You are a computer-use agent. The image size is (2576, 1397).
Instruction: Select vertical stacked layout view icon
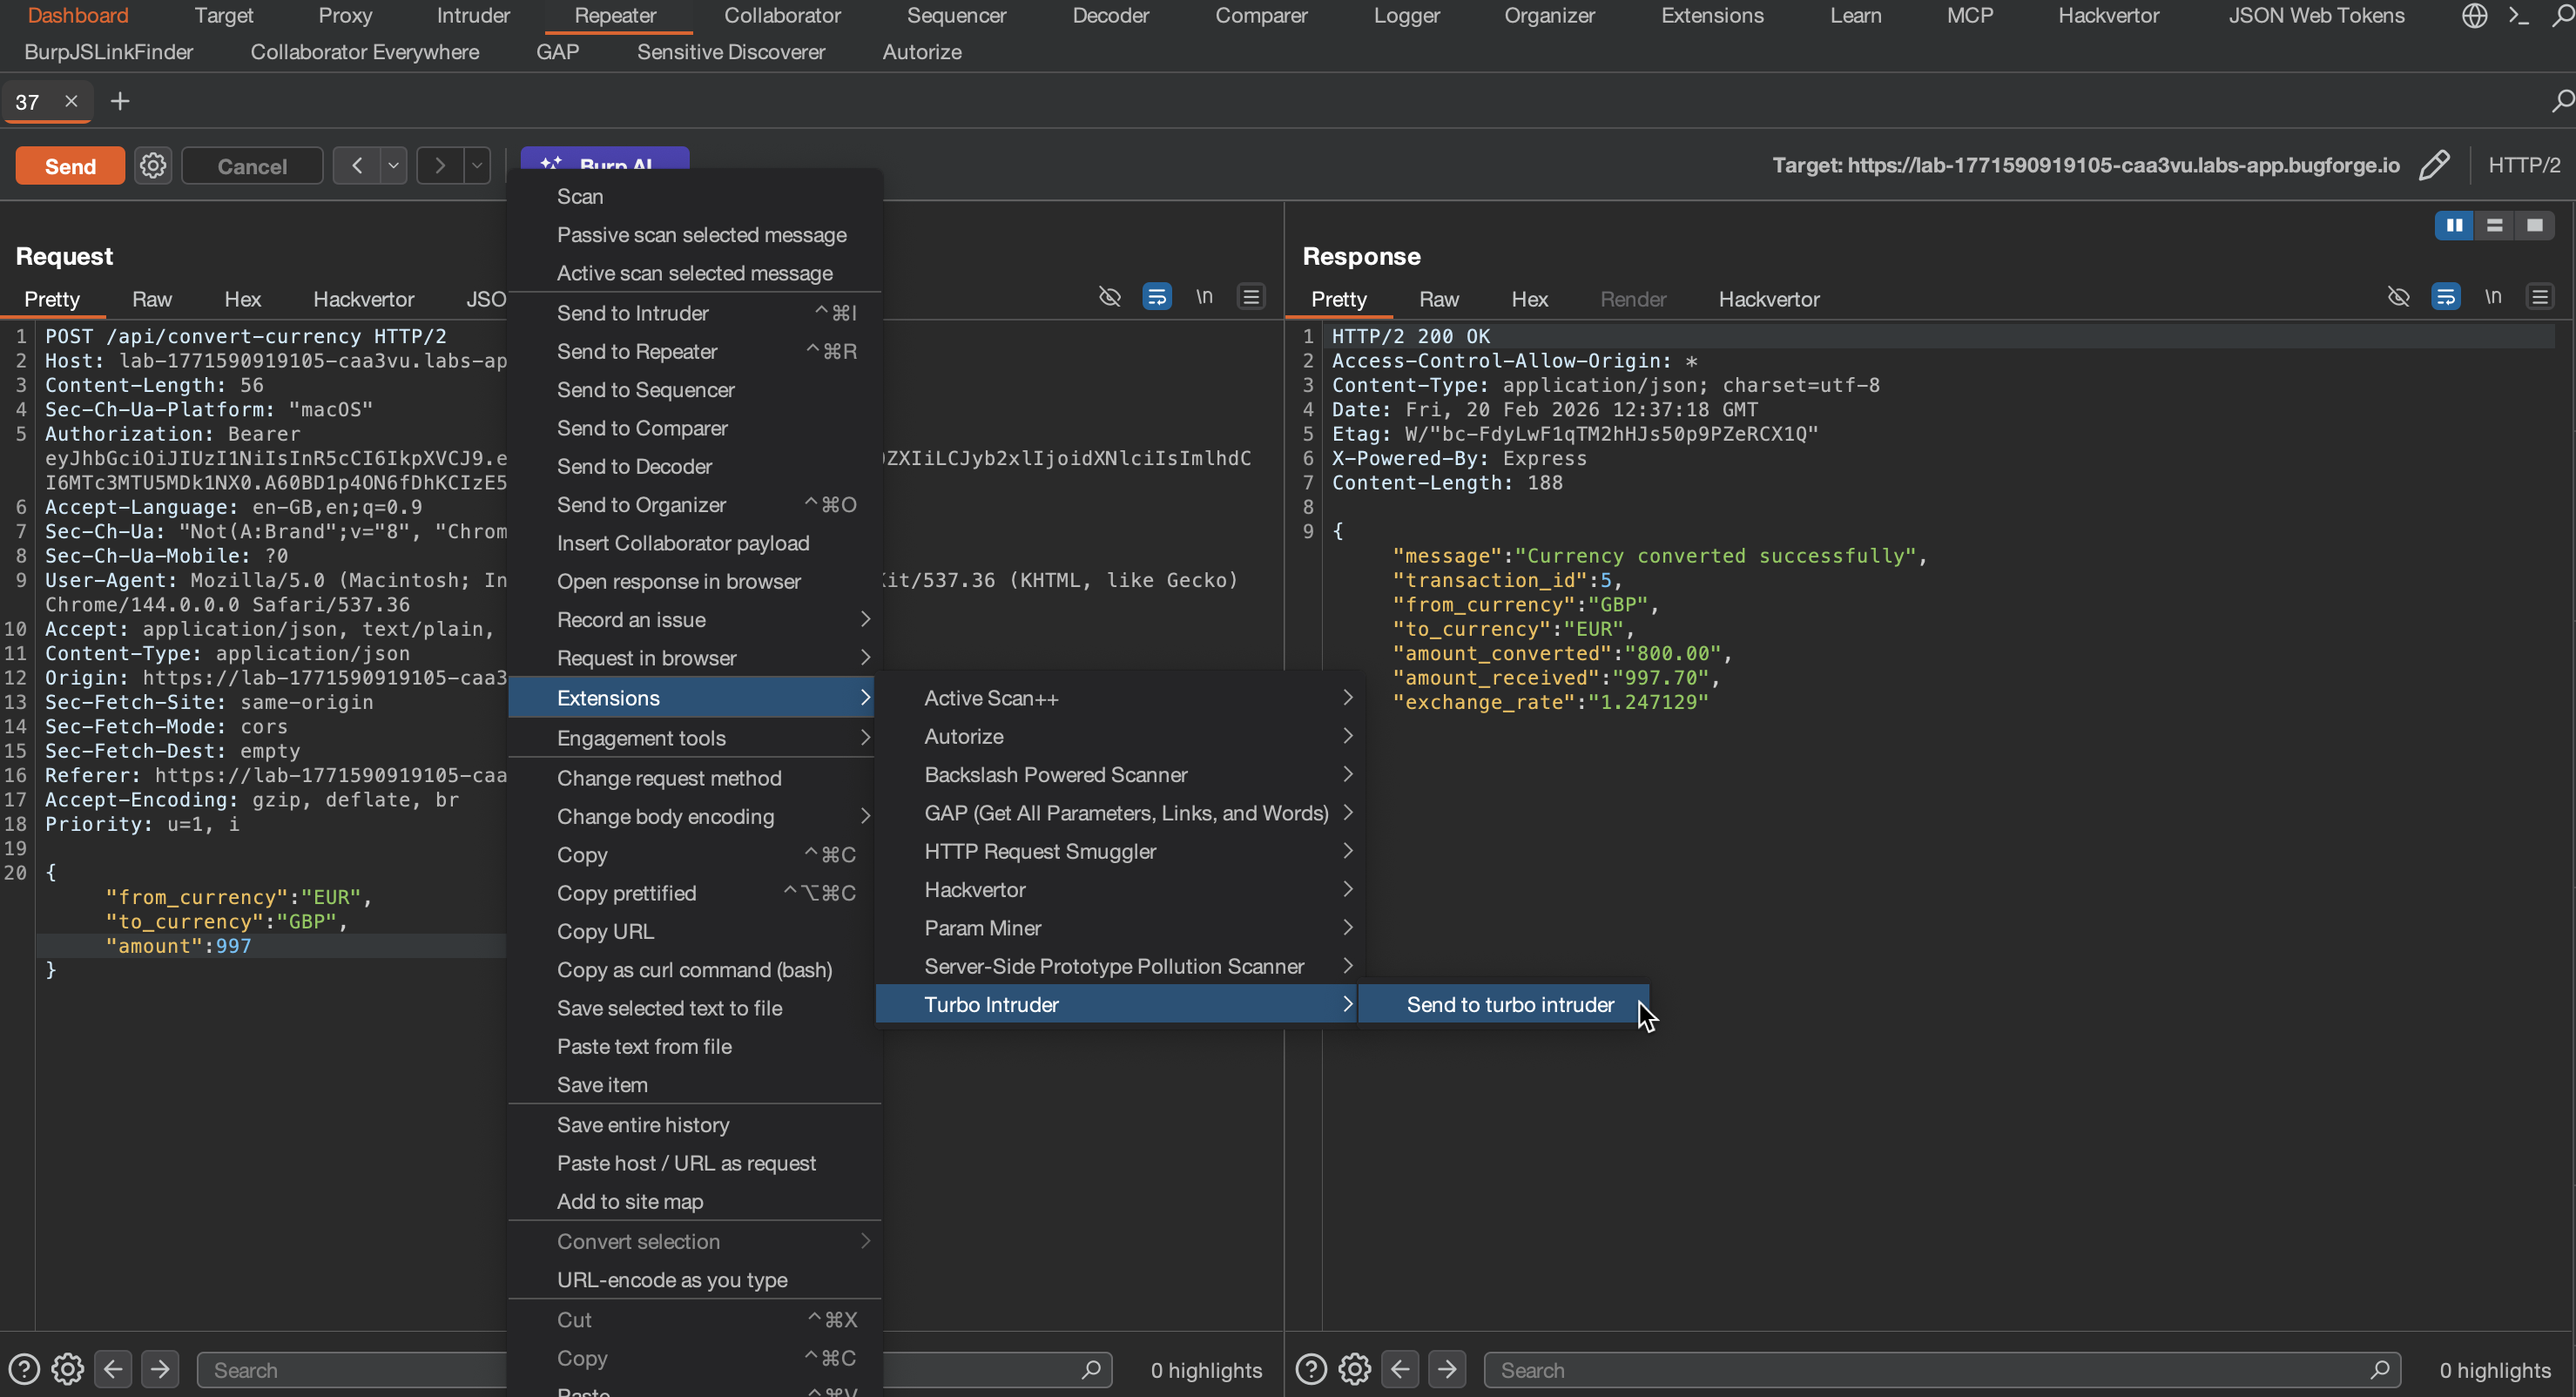point(2494,226)
